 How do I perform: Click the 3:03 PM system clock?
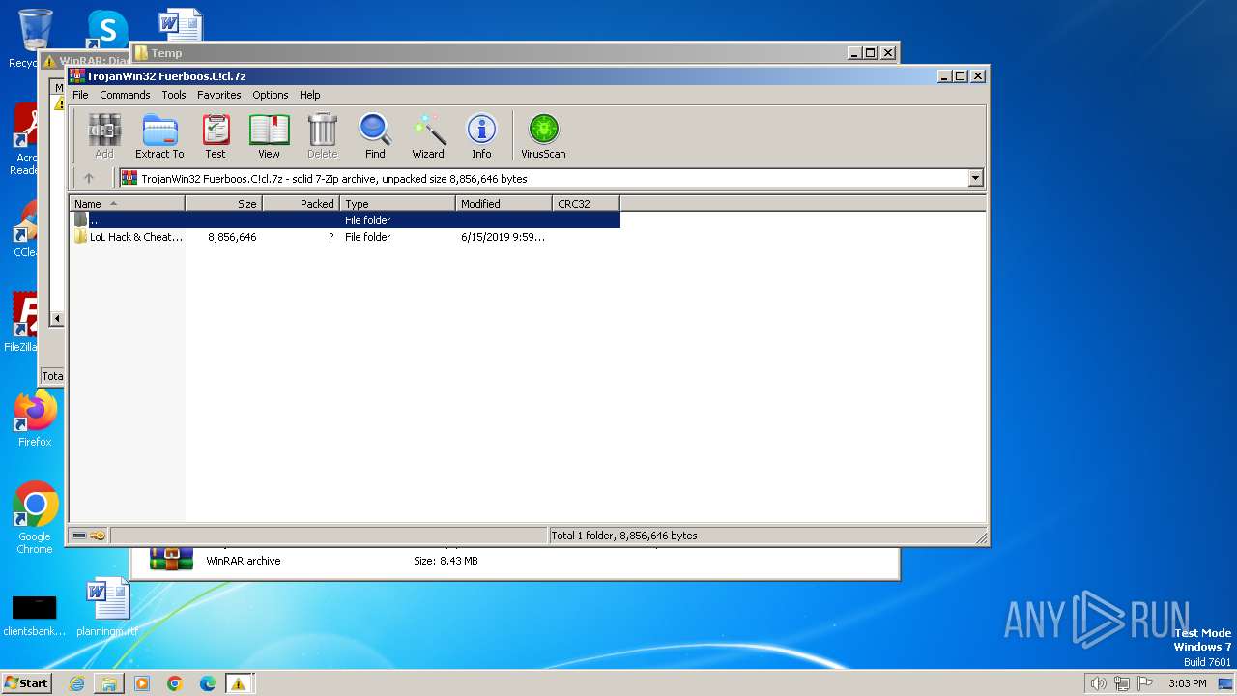pos(1187,683)
